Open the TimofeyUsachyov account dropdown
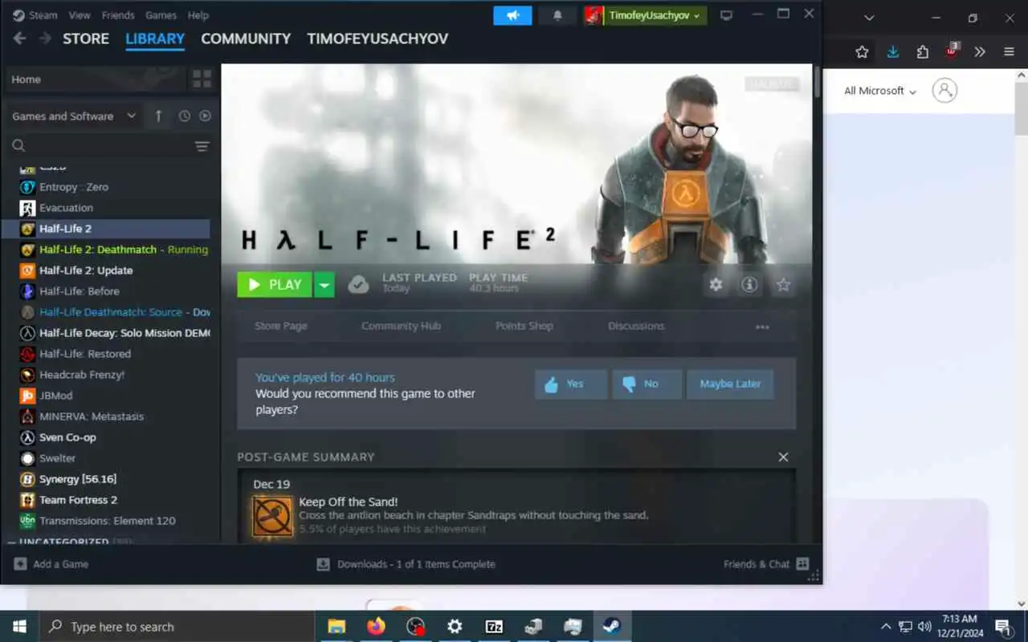 [654, 15]
